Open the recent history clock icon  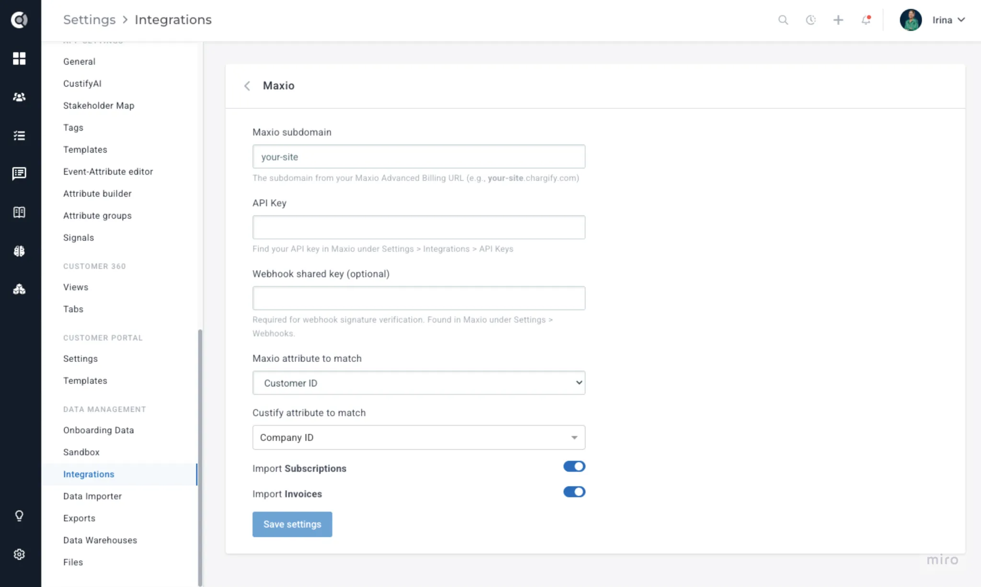[x=810, y=20]
